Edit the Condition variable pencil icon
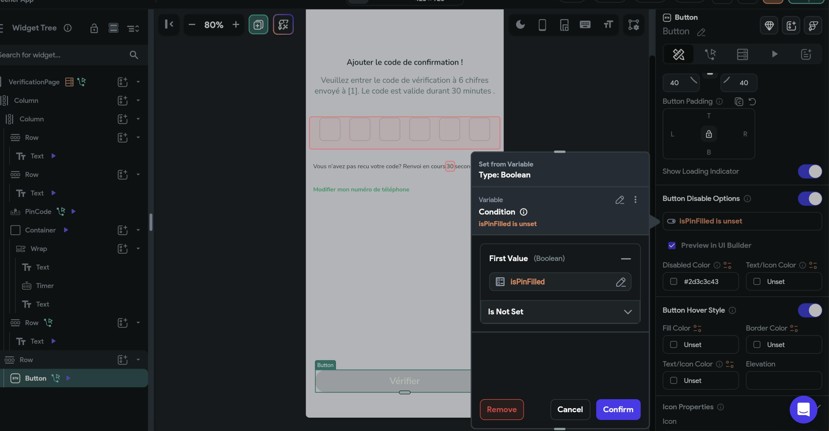This screenshot has width=829, height=431. point(619,200)
